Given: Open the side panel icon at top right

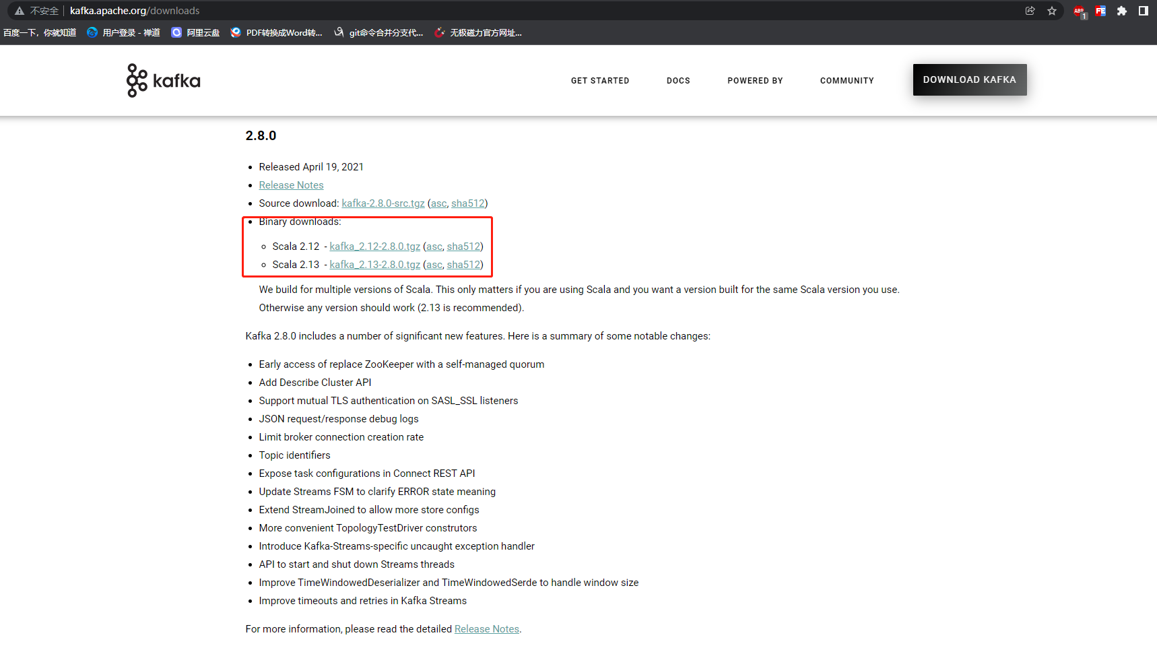Looking at the screenshot, I should 1144,11.
